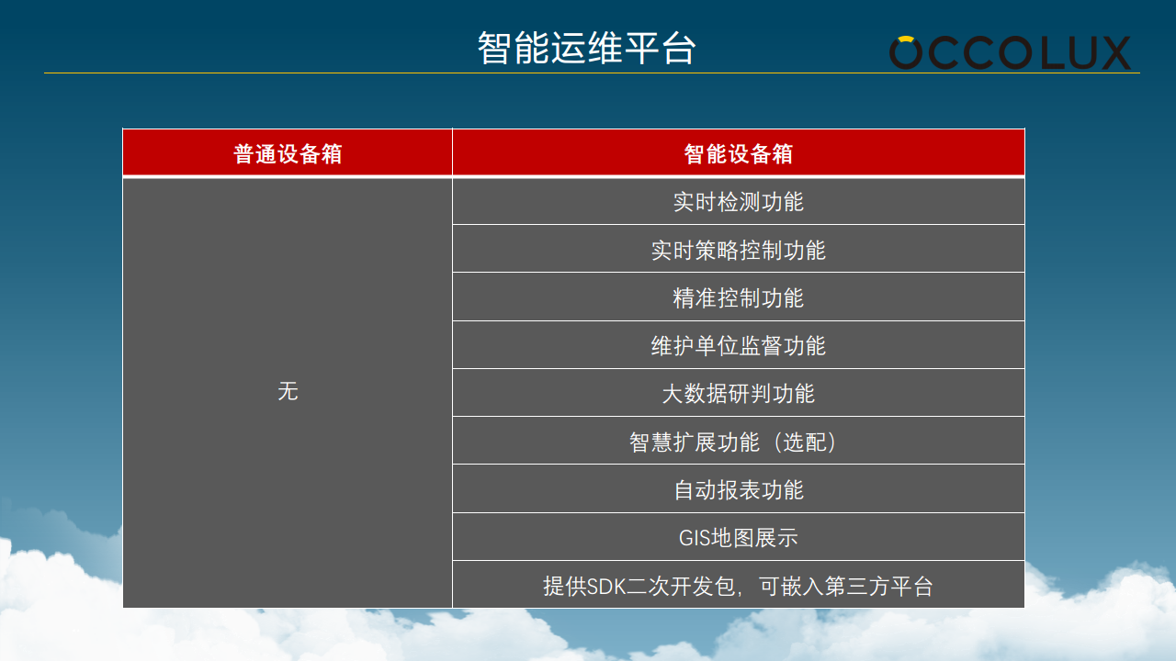Click the 维护单位监督功能 cell
Viewport: 1176px width, 661px height.
[739, 345]
